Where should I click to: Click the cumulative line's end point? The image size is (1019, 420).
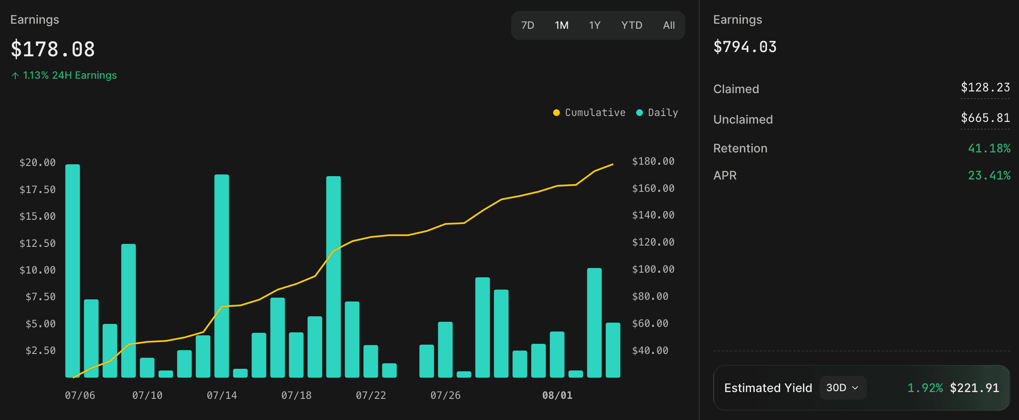[612, 164]
